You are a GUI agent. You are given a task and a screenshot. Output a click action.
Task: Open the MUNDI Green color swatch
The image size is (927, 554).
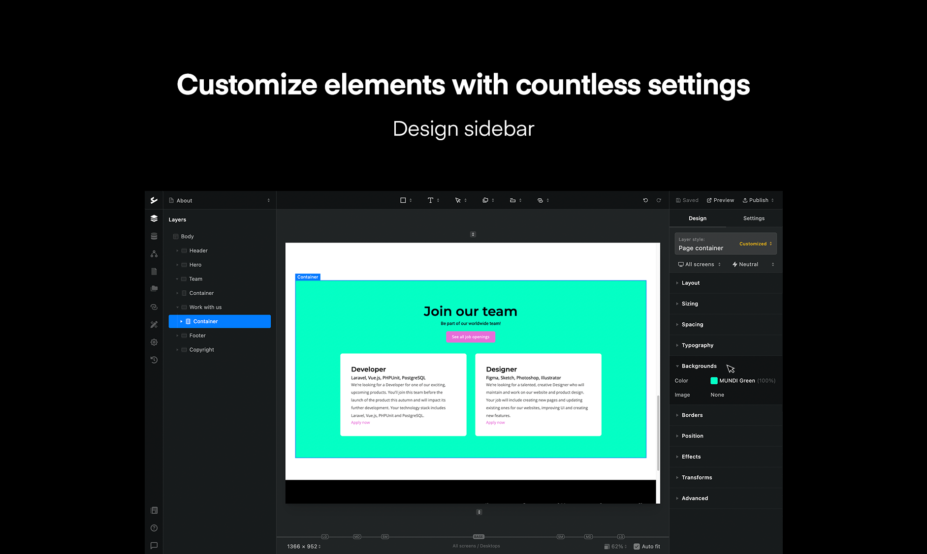(714, 381)
